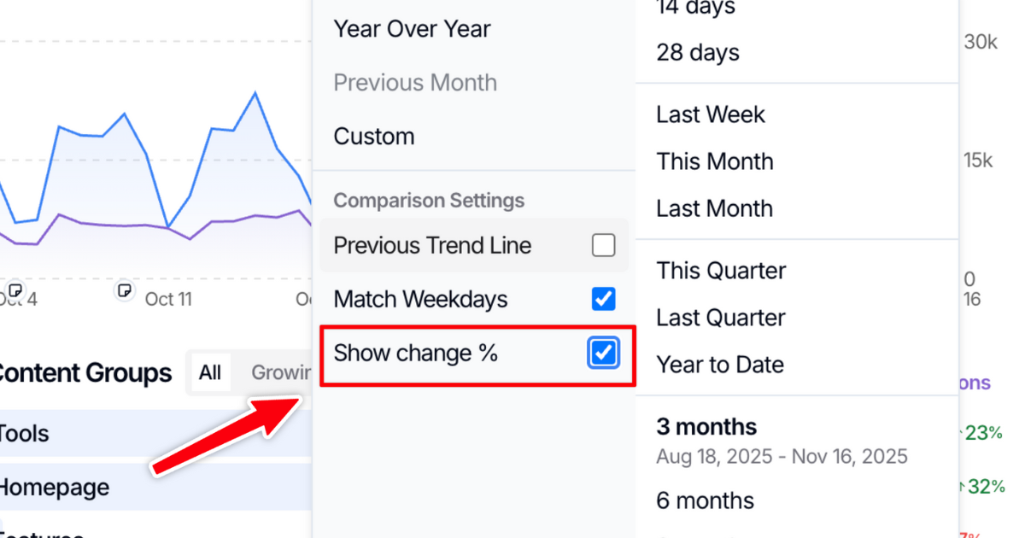Switch to the All content groups tab
The image size is (1025, 538).
point(210,373)
